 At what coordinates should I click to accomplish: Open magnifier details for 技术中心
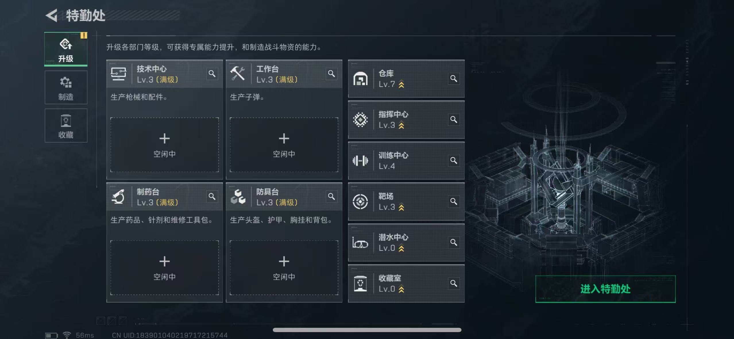pos(212,74)
